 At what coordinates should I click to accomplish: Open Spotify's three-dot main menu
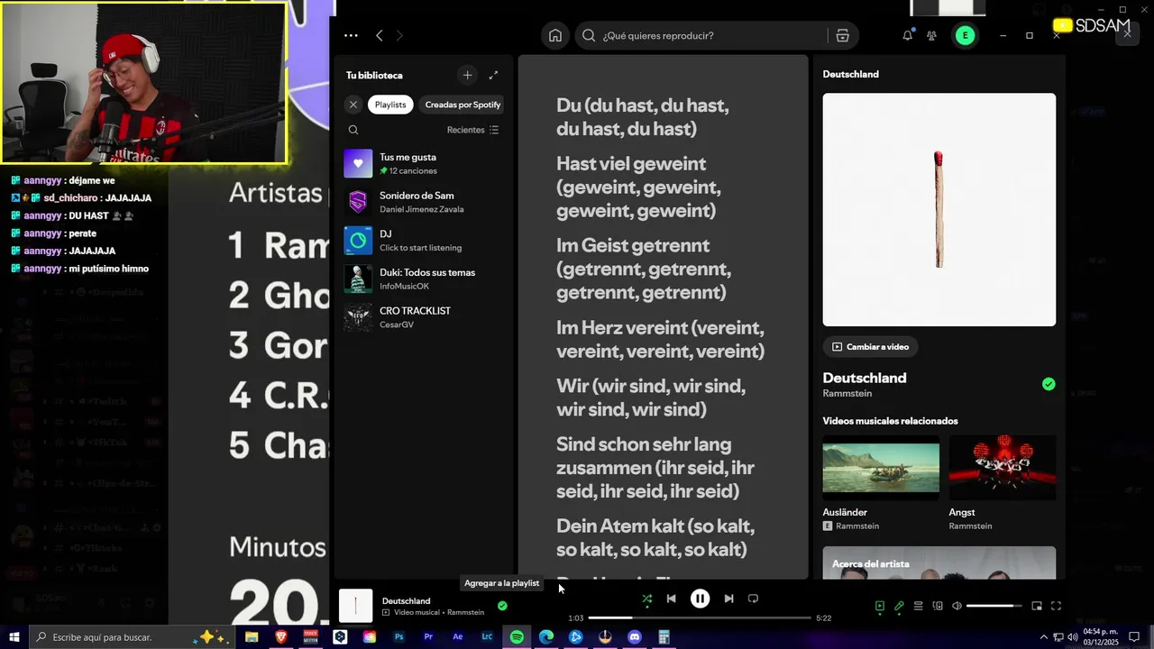(x=351, y=36)
